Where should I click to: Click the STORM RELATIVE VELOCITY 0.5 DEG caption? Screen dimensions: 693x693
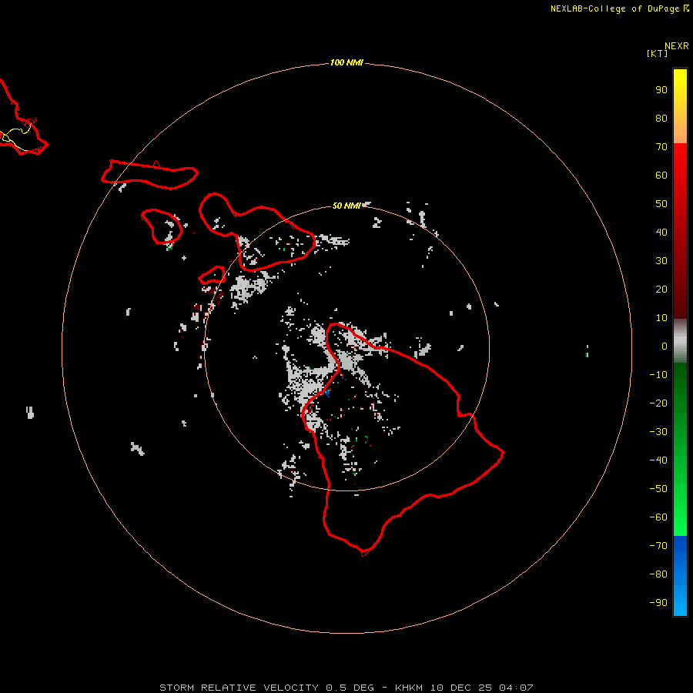coord(267,688)
